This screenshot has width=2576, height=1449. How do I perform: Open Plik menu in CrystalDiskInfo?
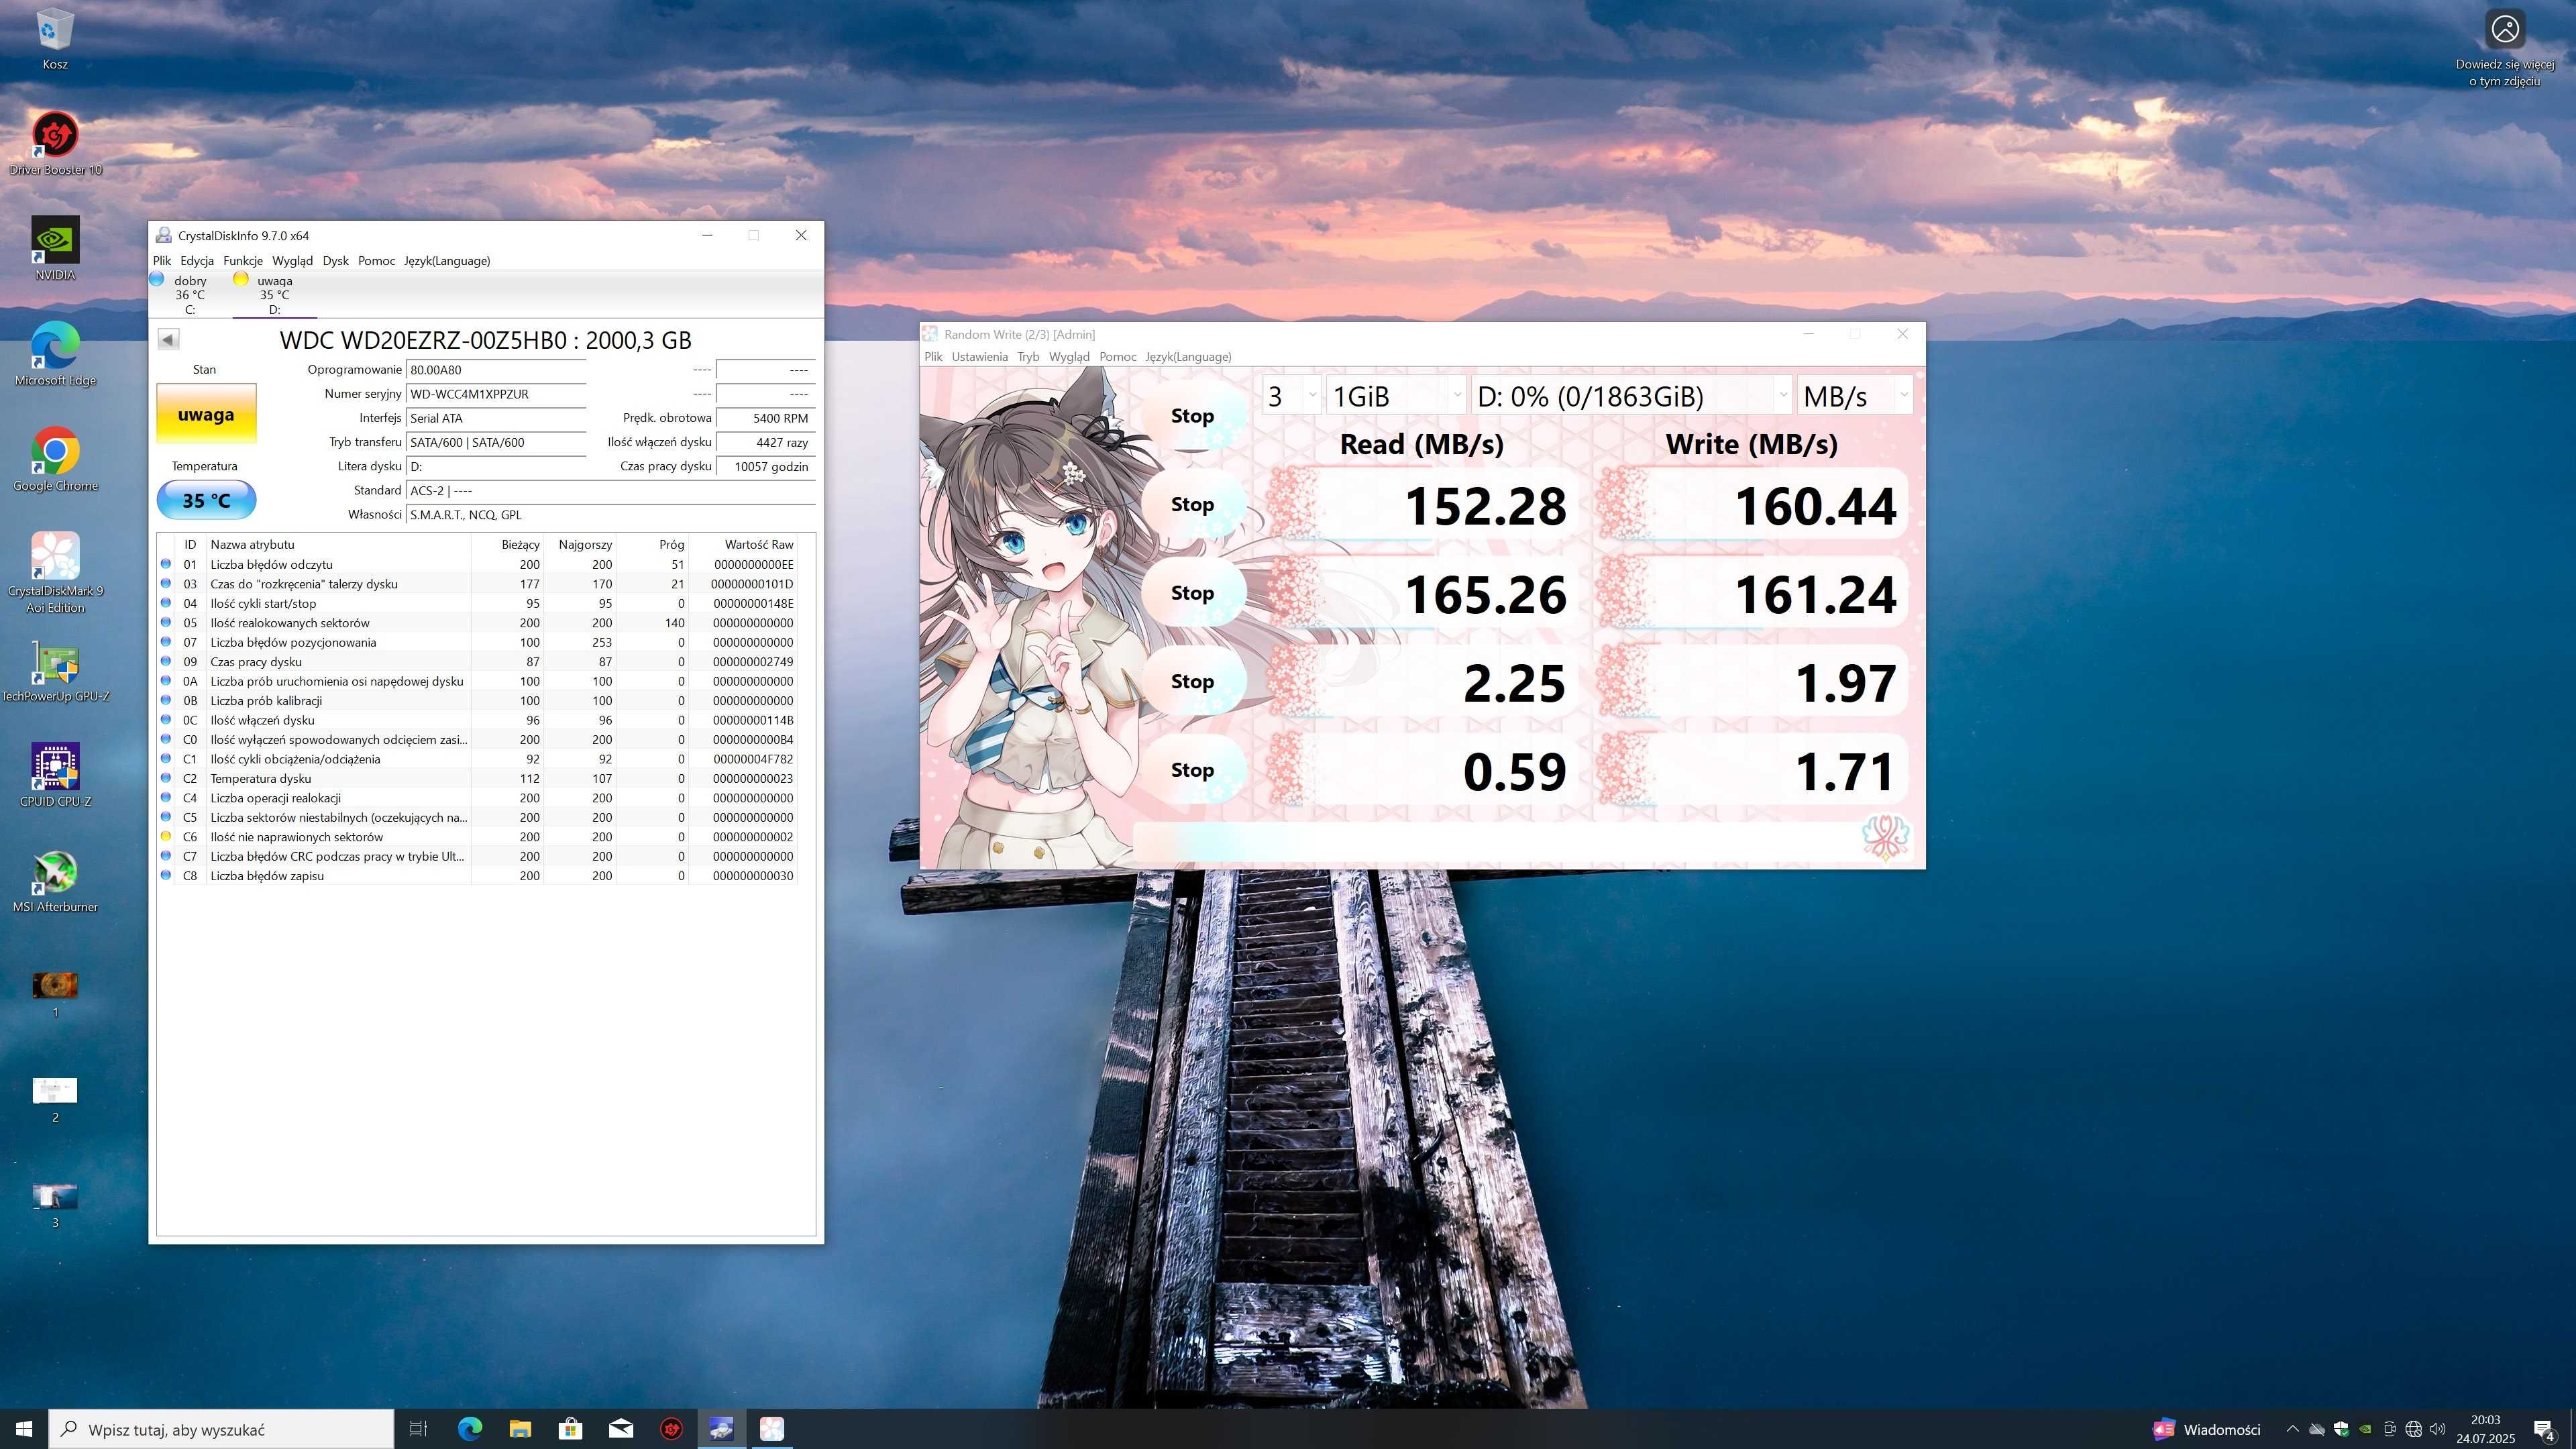pos(161,260)
